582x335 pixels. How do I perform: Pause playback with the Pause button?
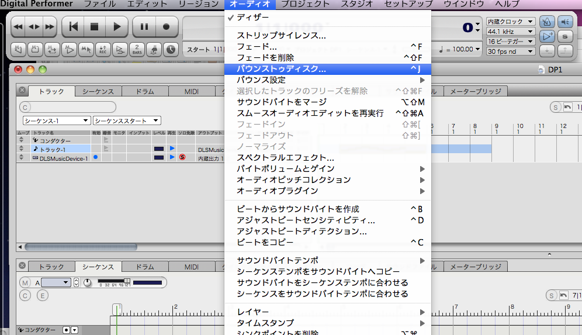(x=144, y=27)
